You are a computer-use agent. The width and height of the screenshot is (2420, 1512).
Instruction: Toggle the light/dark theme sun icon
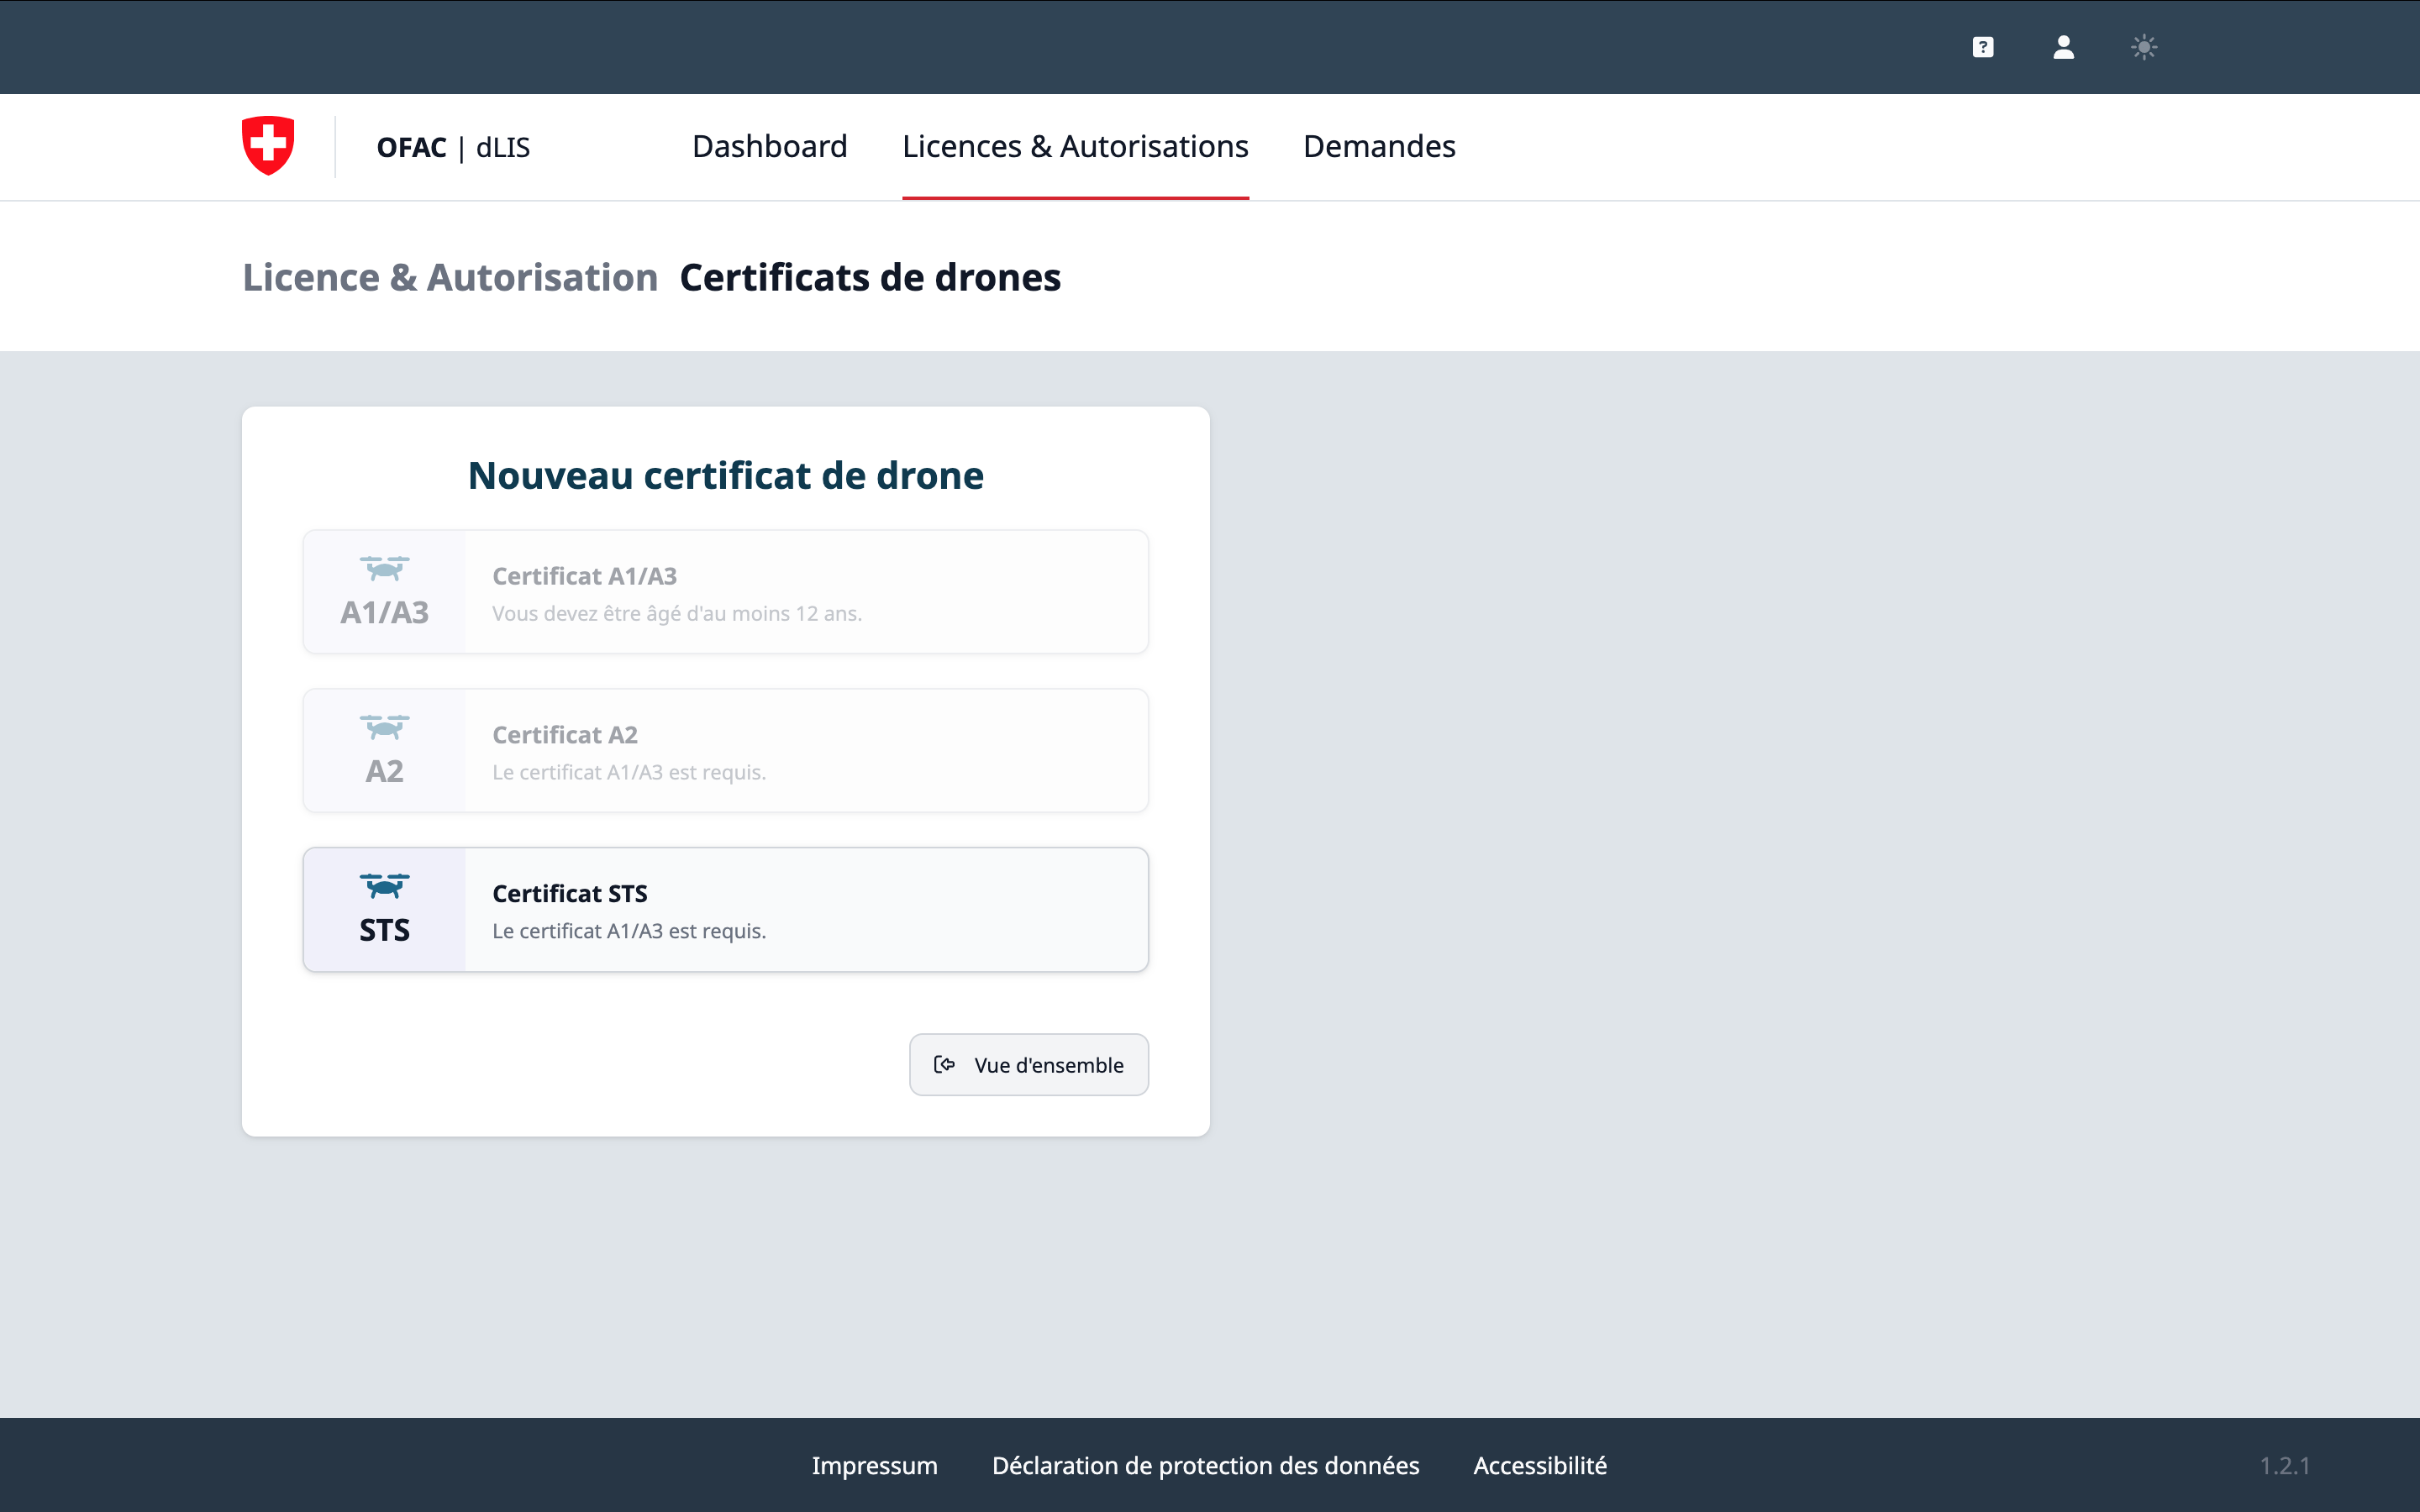click(x=2144, y=47)
